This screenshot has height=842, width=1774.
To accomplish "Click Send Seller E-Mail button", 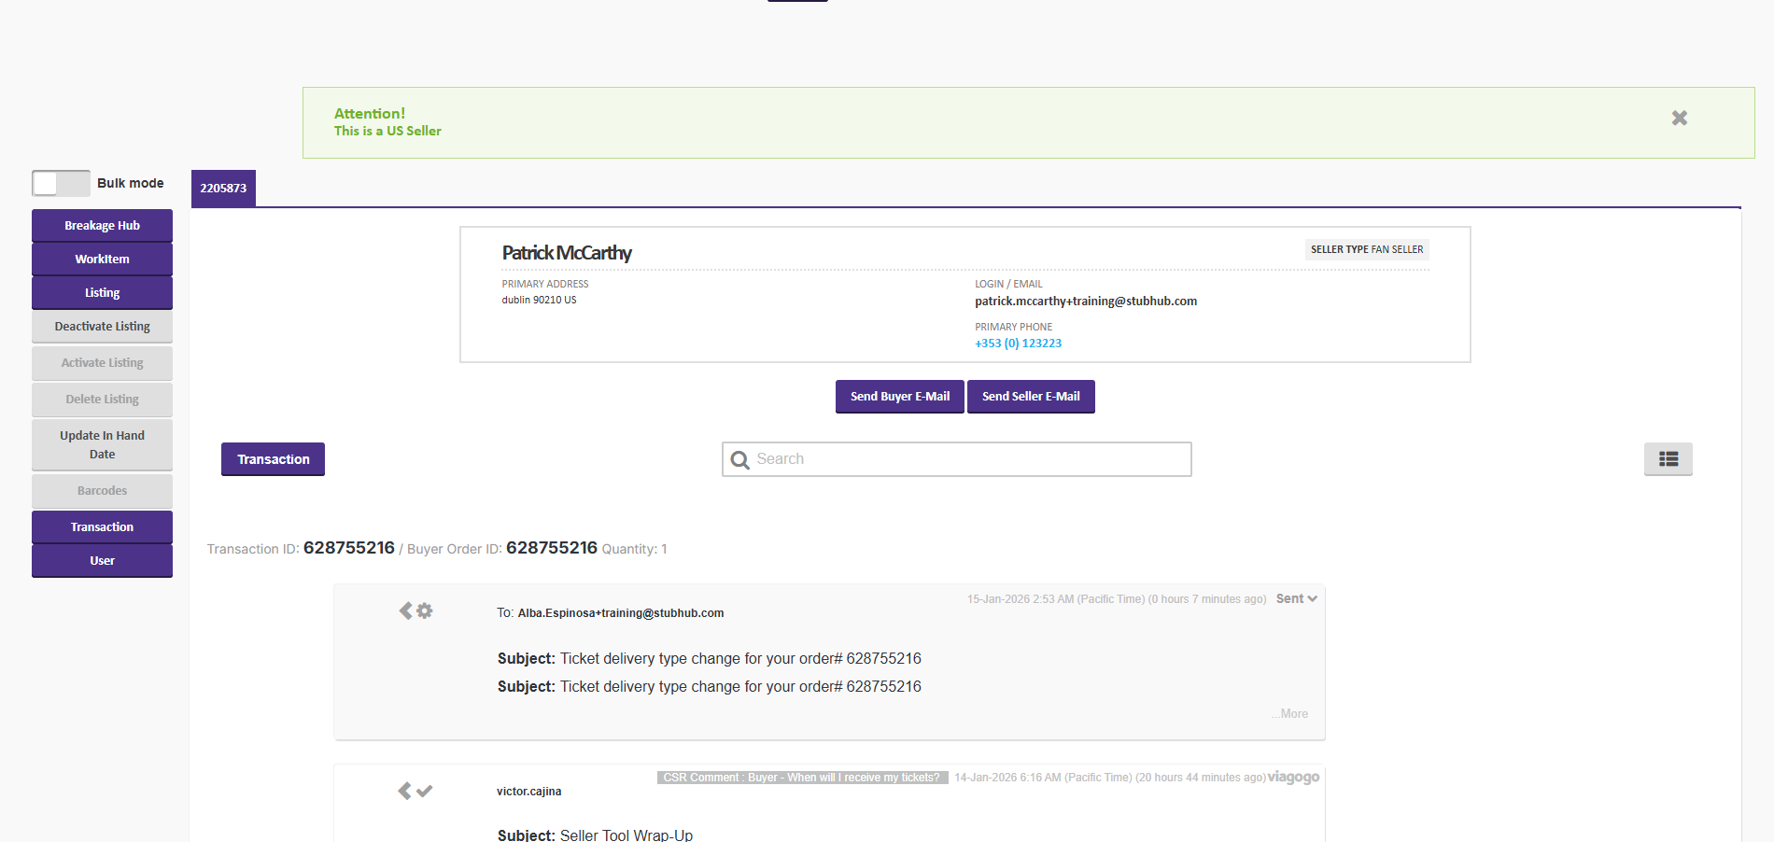I will (1031, 396).
